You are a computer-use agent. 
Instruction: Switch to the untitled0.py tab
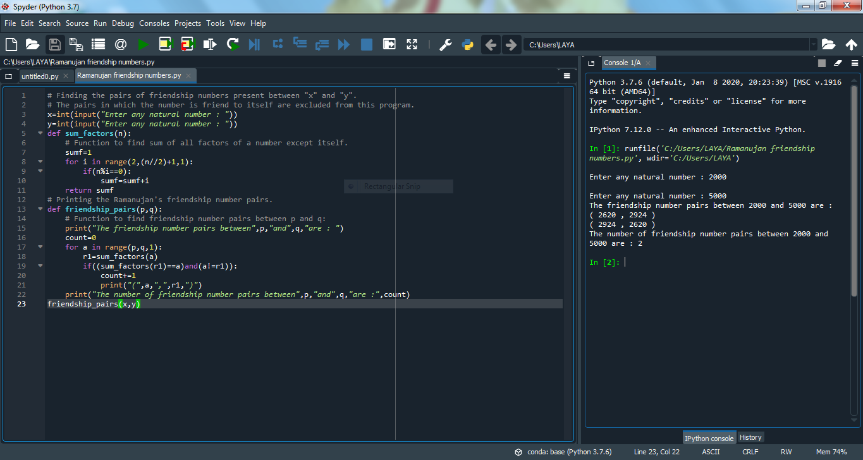40,75
